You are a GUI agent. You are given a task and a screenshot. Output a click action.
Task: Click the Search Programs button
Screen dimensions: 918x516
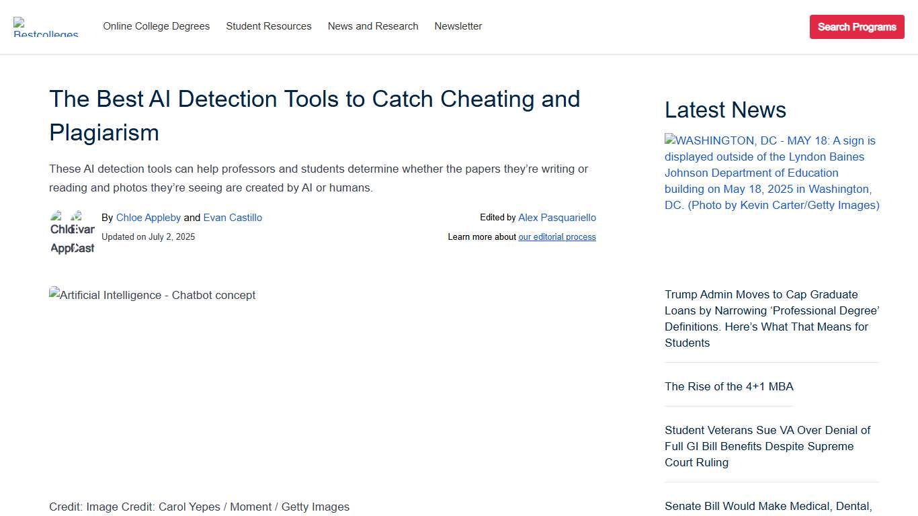pyautogui.click(x=857, y=26)
